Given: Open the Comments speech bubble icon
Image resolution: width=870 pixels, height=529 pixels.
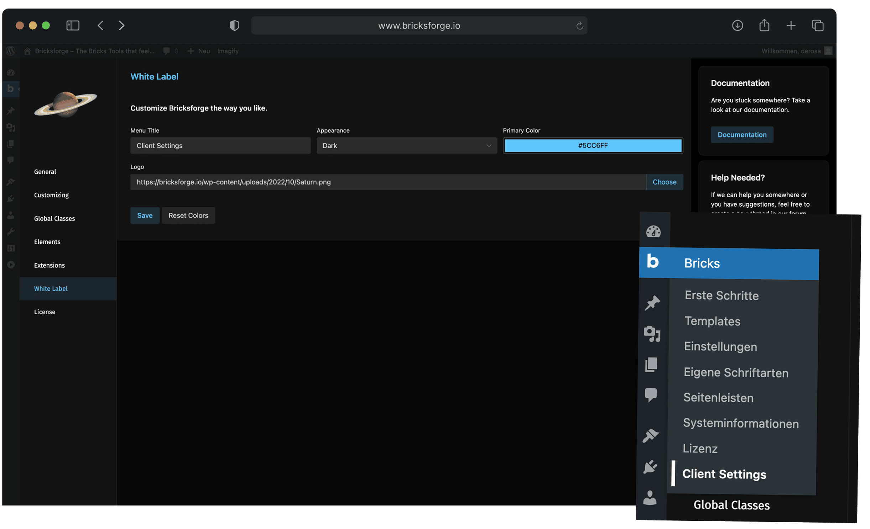Looking at the screenshot, I should [x=11, y=160].
